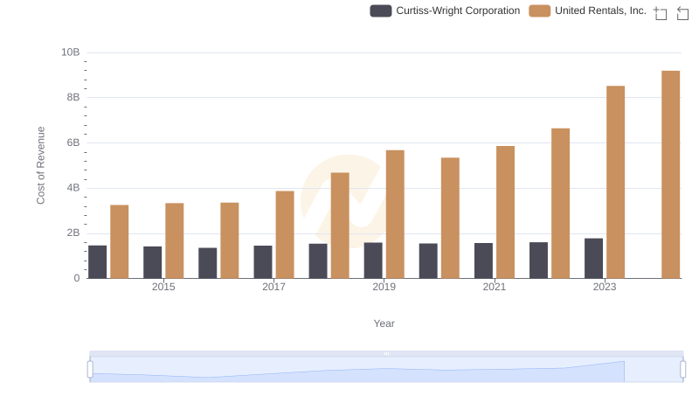This screenshot has width=699, height=403.
Task: Click the y-axis label 4B
Action: [x=73, y=188]
